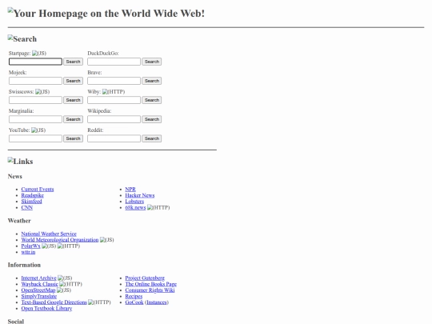Focus the DuckDuckGo search box
This screenshot has width=432, height=324.
point(114,62)
